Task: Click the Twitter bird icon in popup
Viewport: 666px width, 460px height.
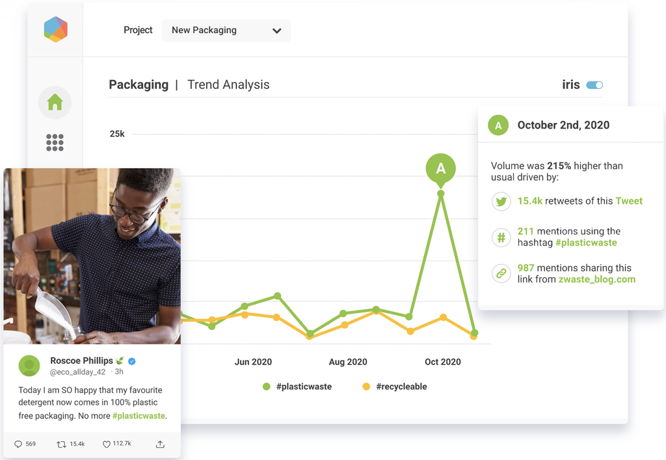Action: coord(501,201)
